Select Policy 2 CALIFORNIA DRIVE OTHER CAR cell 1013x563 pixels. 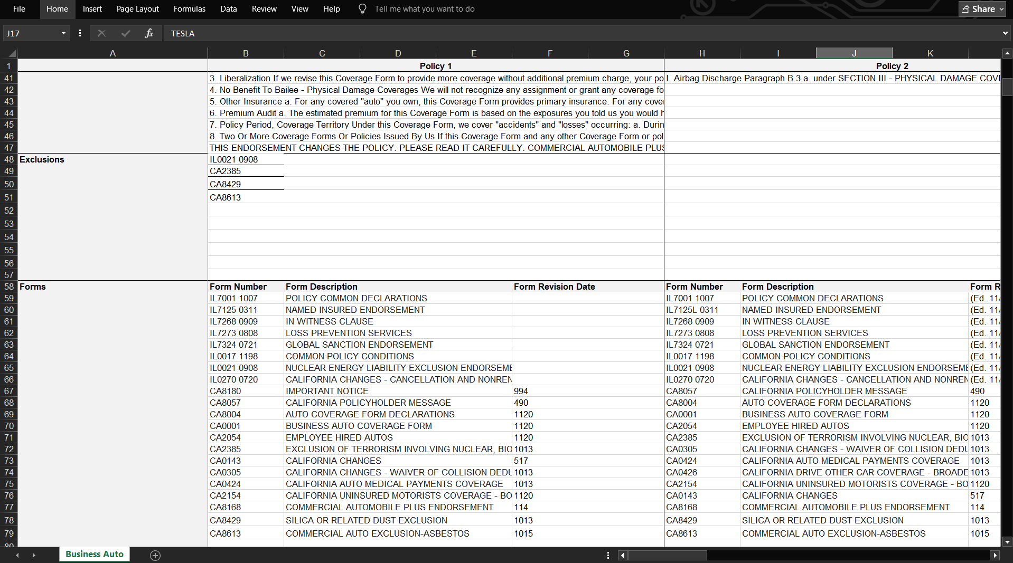(854, 472)
